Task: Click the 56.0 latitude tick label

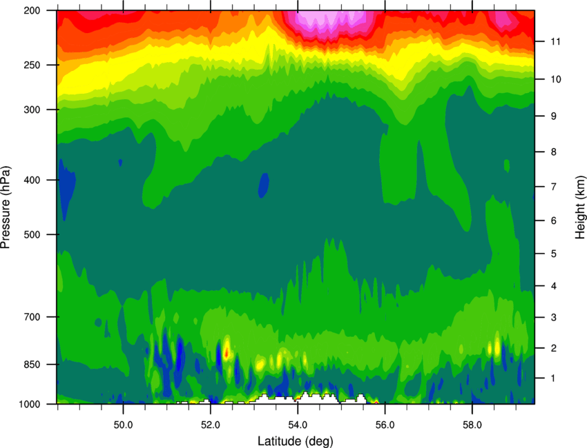Action: 385,425
